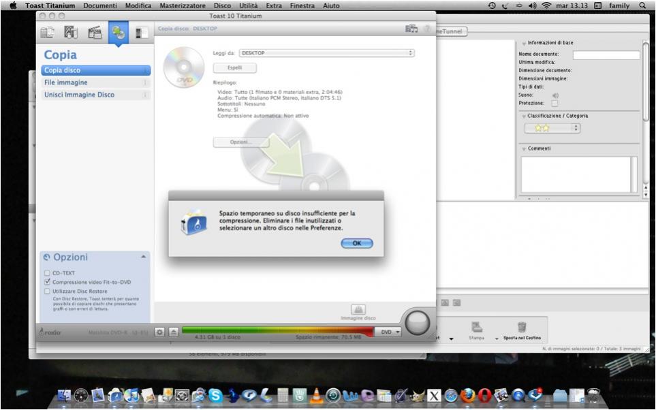This screenshot has width=656, height=410.
Task: Open iTunes from the Dock
Action: coord(131,395)
